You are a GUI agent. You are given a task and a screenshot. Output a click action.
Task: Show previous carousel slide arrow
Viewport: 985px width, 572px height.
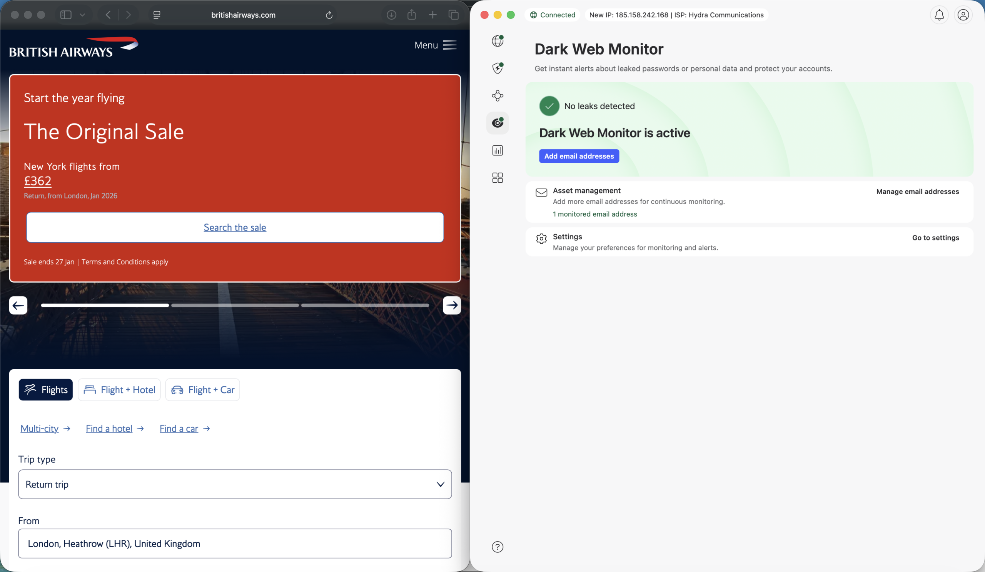point(18,305)
